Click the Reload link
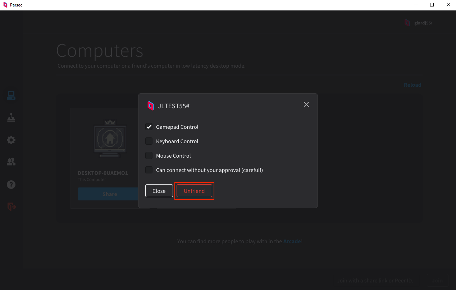 click(412, 85)
